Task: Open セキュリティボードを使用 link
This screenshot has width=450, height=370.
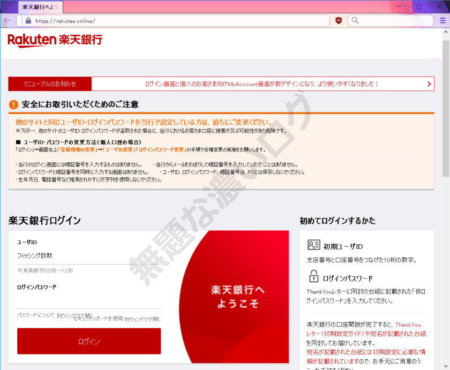Action: (98, 319)
